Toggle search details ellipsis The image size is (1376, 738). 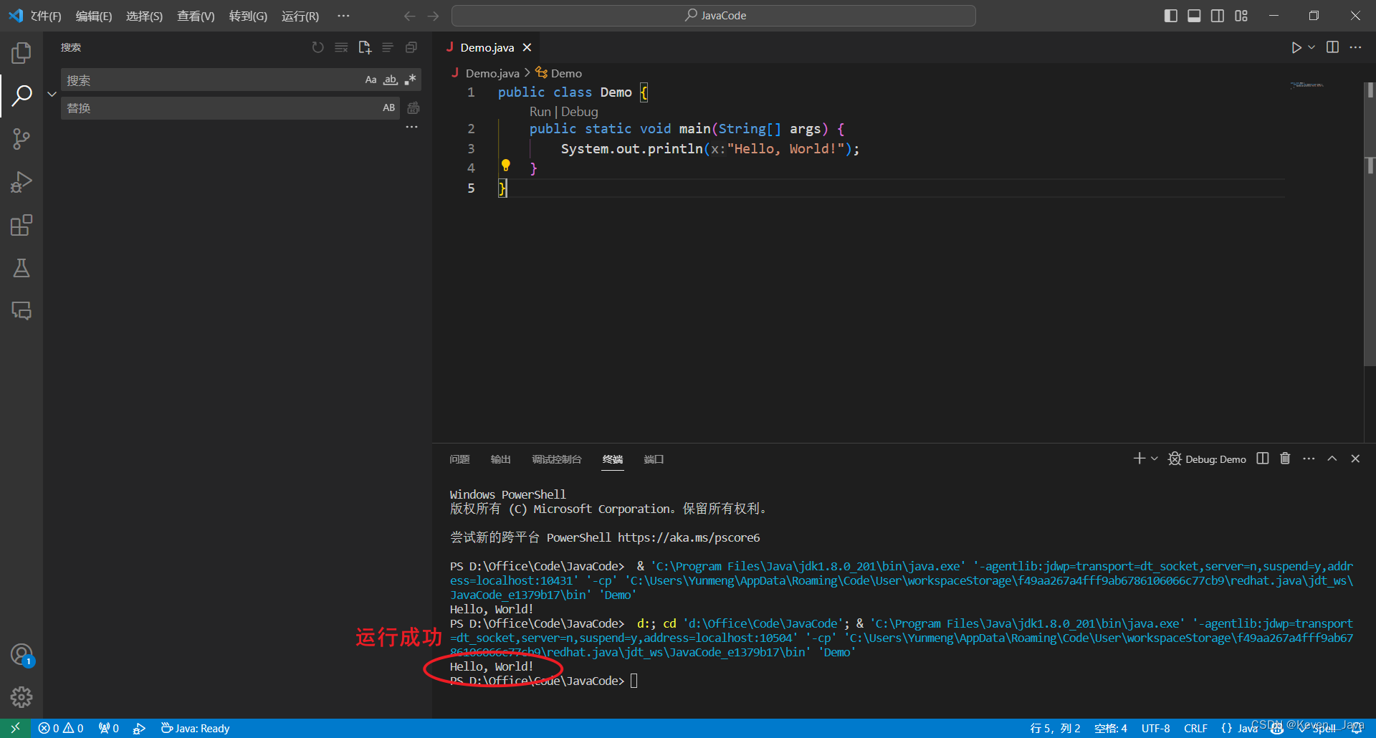(411, 127)
